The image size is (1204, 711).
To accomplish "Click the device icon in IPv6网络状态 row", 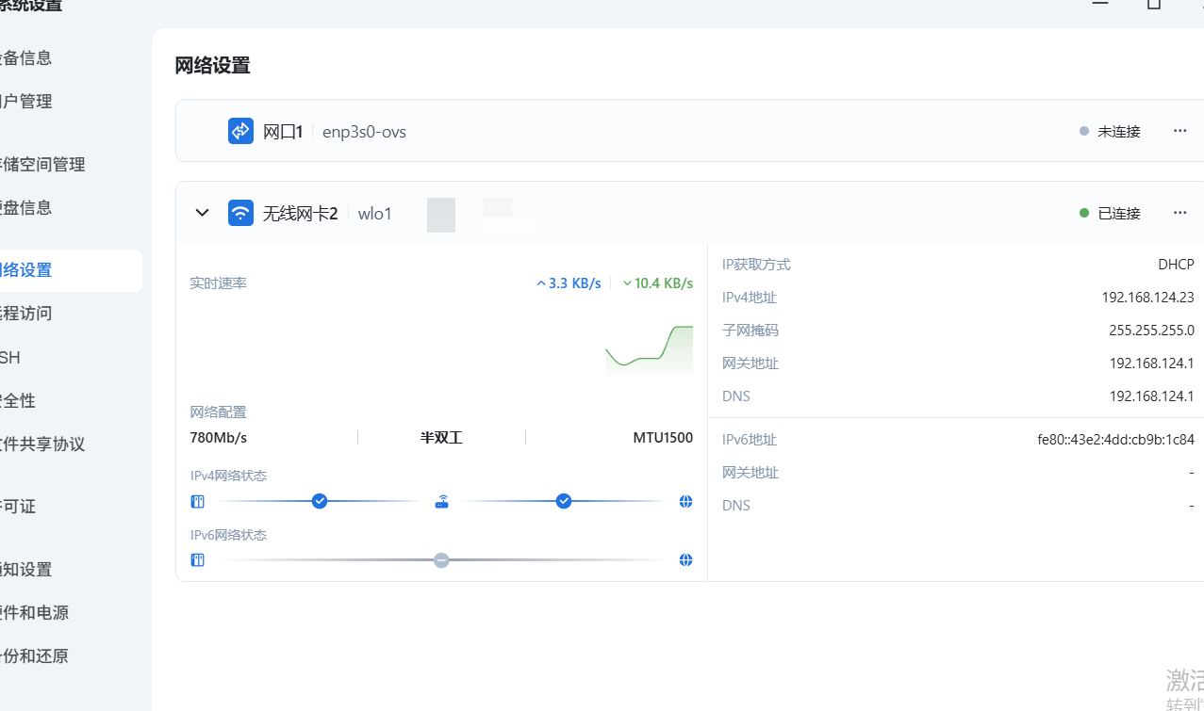I will tap(198, 560).
